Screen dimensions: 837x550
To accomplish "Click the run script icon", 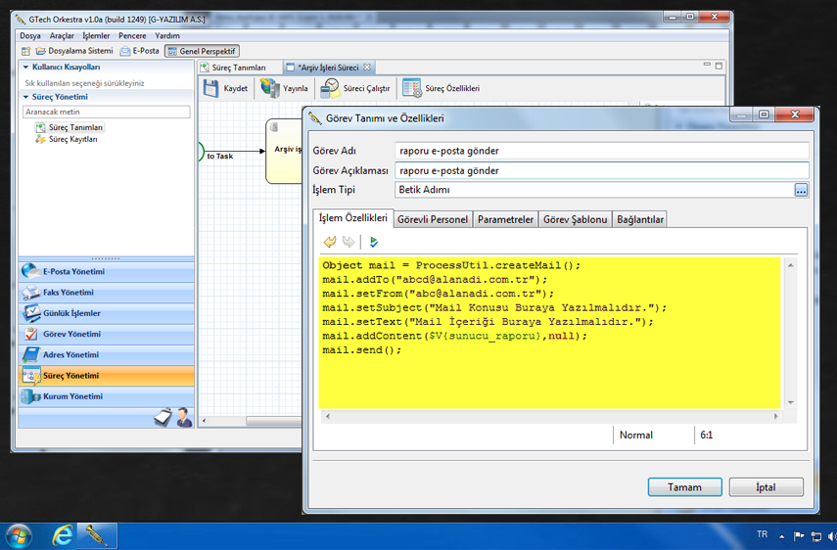I will pyautogui.click(x=373, y=242).
